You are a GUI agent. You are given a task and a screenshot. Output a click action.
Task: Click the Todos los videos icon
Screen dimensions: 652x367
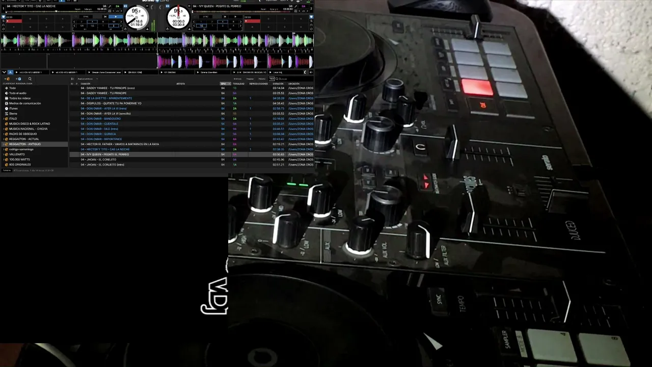[7, 98]
